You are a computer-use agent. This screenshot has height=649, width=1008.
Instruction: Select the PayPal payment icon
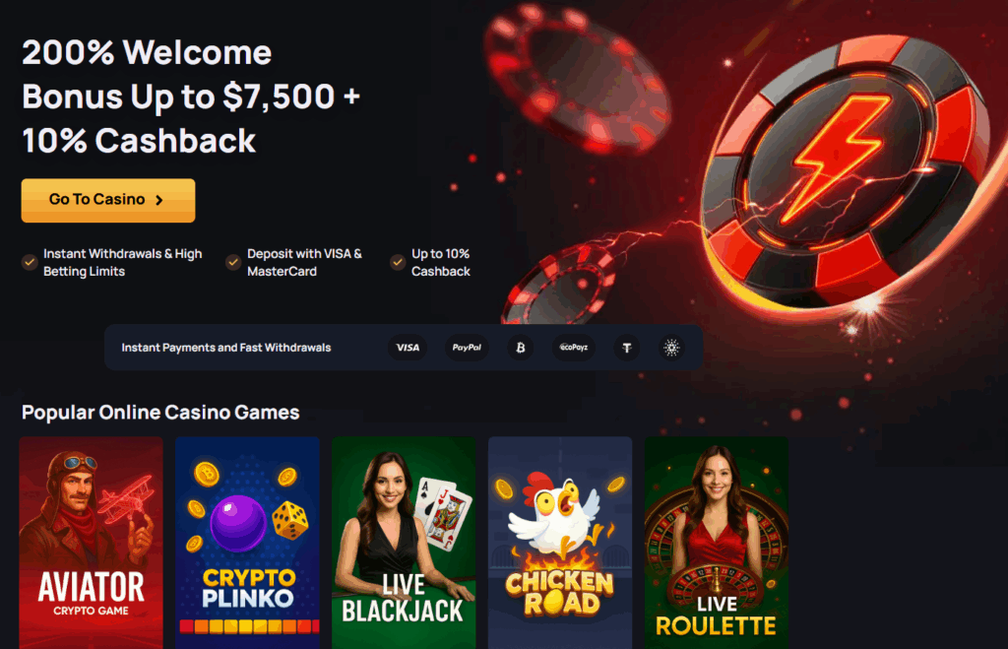pyautogui.click(x=467, y=348)
